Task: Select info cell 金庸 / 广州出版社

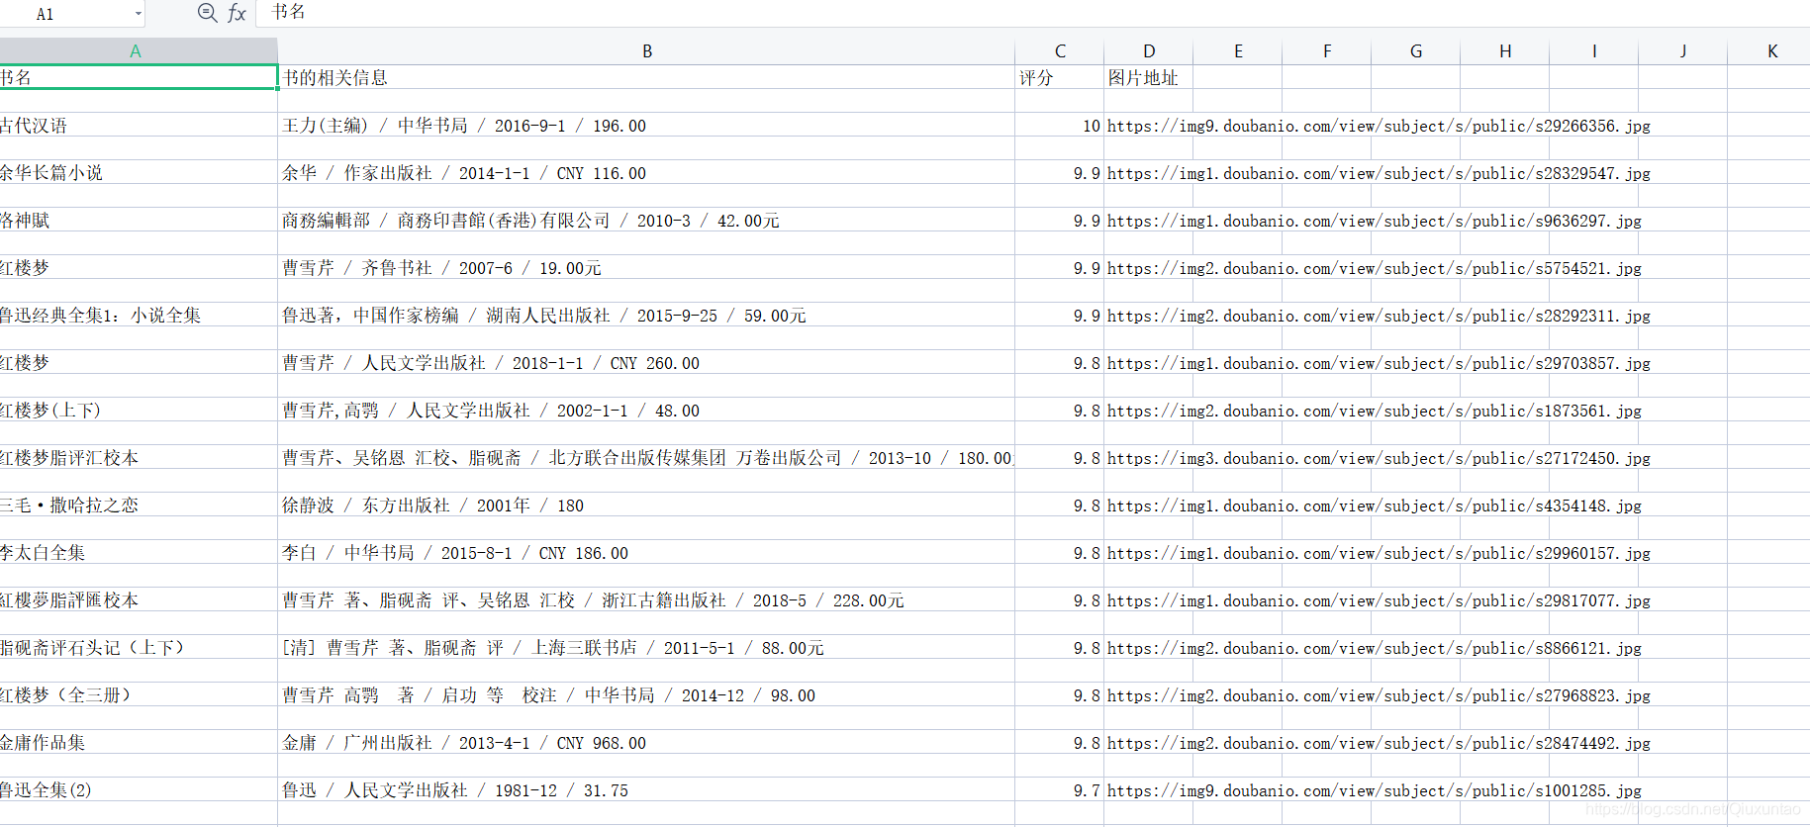Action: (646, 742)
